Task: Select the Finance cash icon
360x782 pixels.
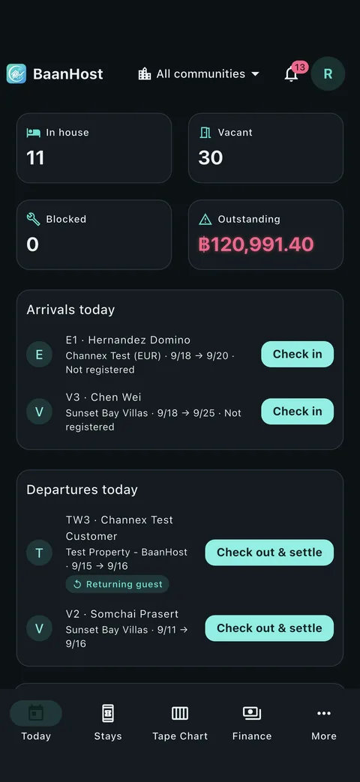Action: tap(252, 713)
